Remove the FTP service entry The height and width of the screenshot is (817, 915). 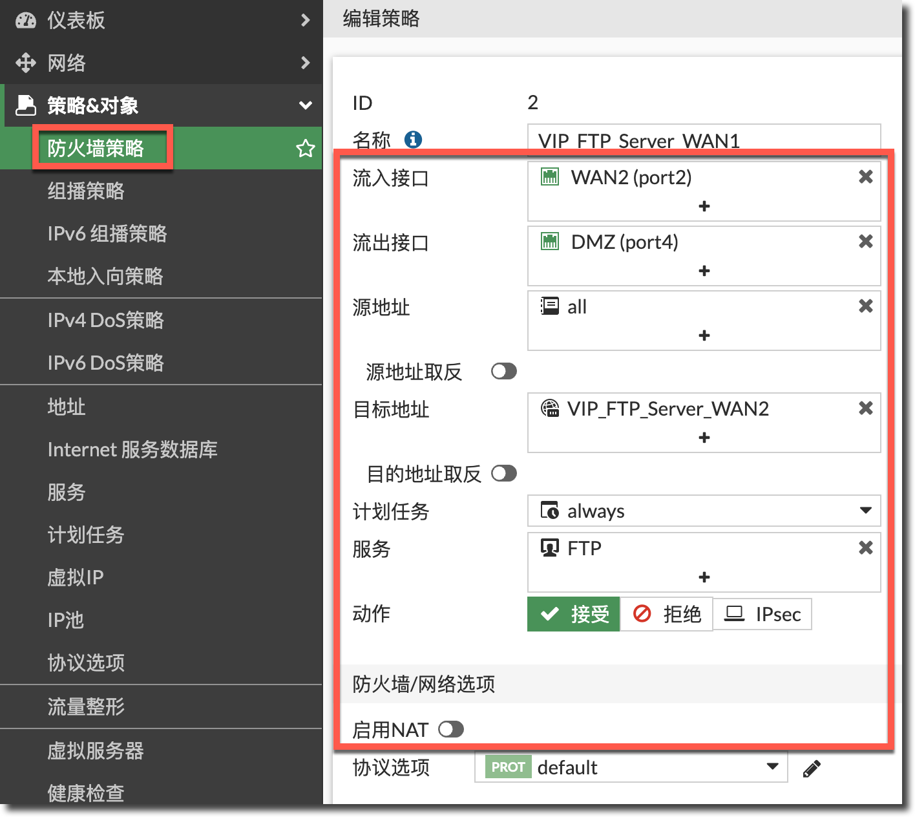865,548
